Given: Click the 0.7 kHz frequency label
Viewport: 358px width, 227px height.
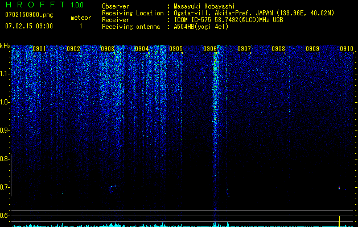Looking at the screenshot, I should point(5,187).
